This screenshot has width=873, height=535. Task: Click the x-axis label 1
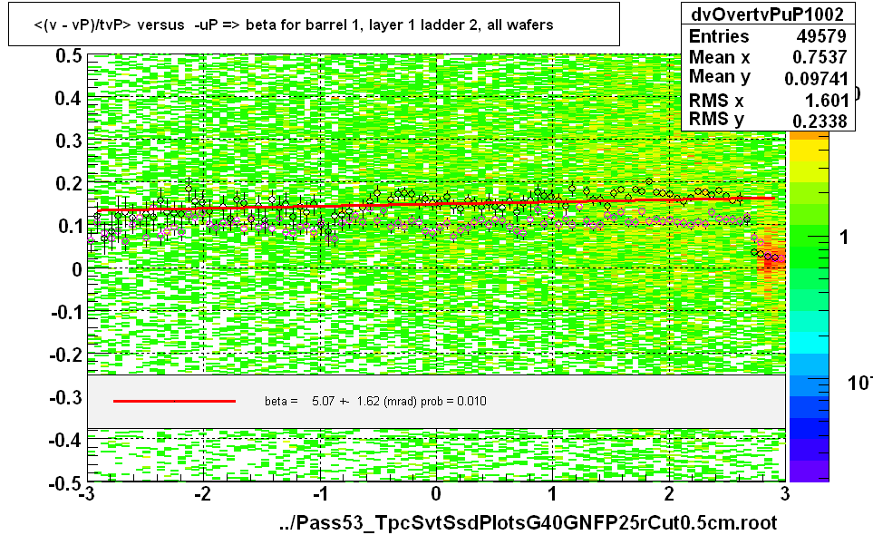552,494
